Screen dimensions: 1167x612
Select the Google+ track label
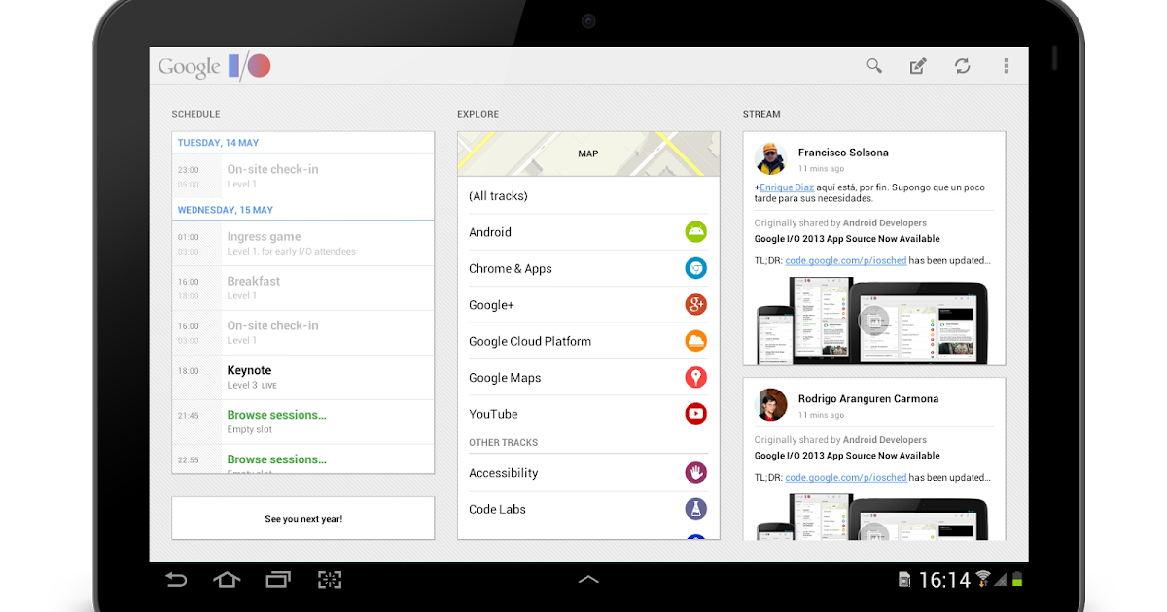click(491, 305)
